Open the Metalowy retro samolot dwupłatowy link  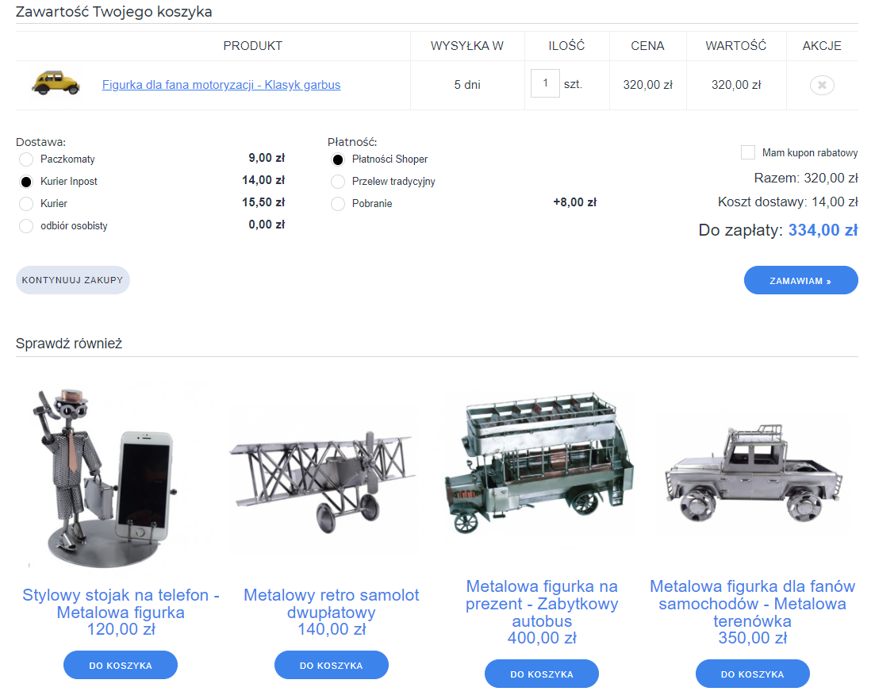(331, 603)
